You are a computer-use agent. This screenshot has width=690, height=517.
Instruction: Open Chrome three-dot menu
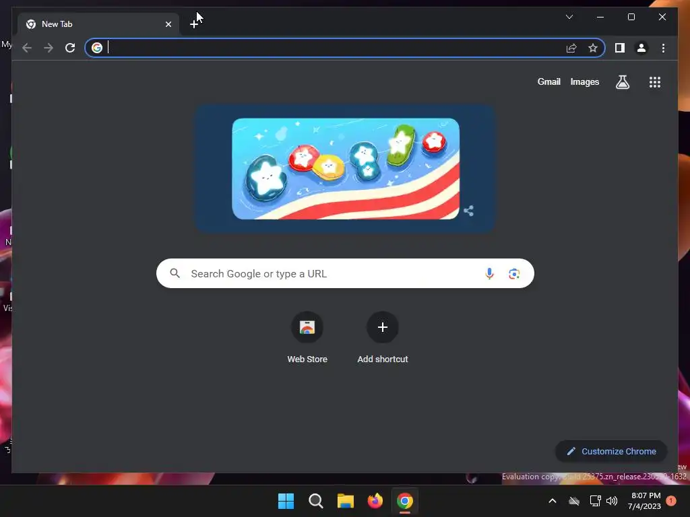pyautogui.click(x=663, y=48)
